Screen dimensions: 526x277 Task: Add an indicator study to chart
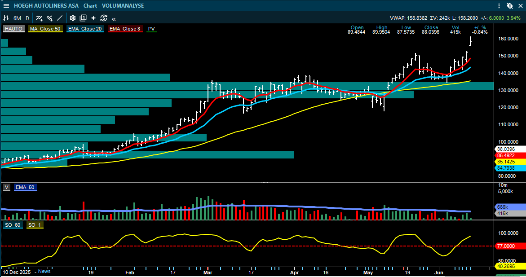(39, 18)
